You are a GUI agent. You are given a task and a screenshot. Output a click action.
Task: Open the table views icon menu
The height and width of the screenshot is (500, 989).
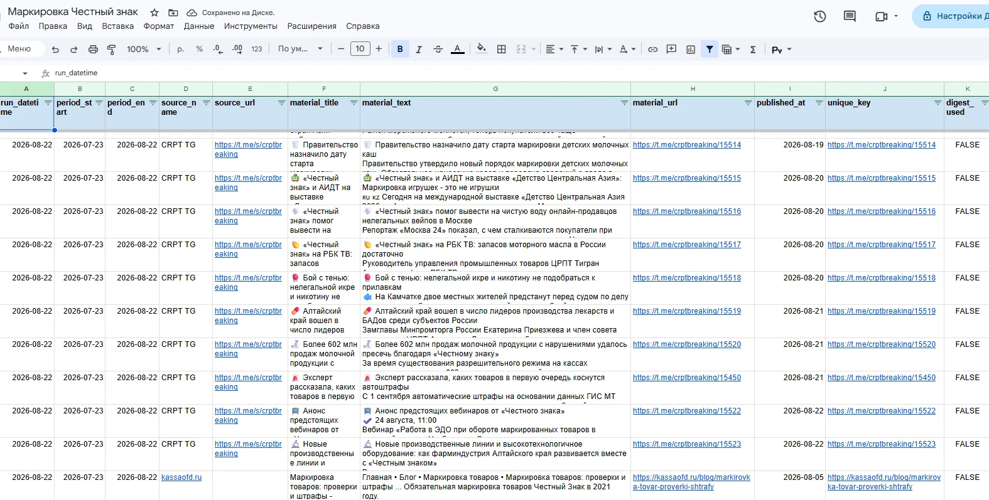pyautogui.click(x=731, y=49)
